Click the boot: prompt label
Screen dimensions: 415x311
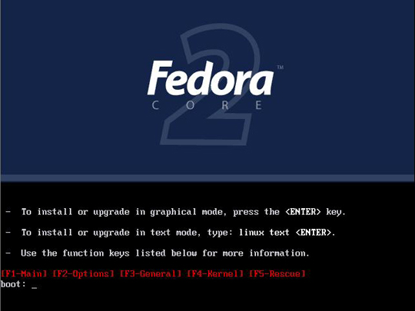click(13, 284)
